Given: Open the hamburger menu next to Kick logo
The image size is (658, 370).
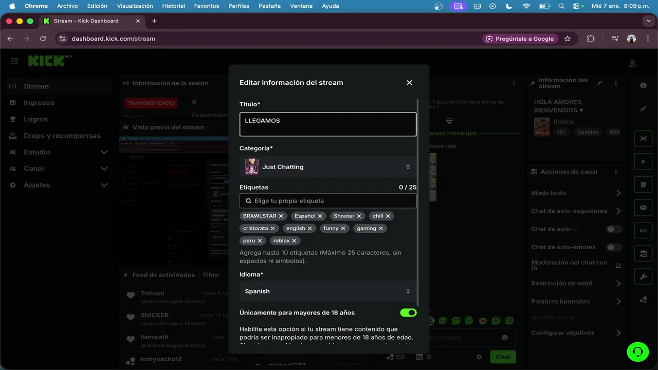Looking at the screenshot, I should pos(14,61).
